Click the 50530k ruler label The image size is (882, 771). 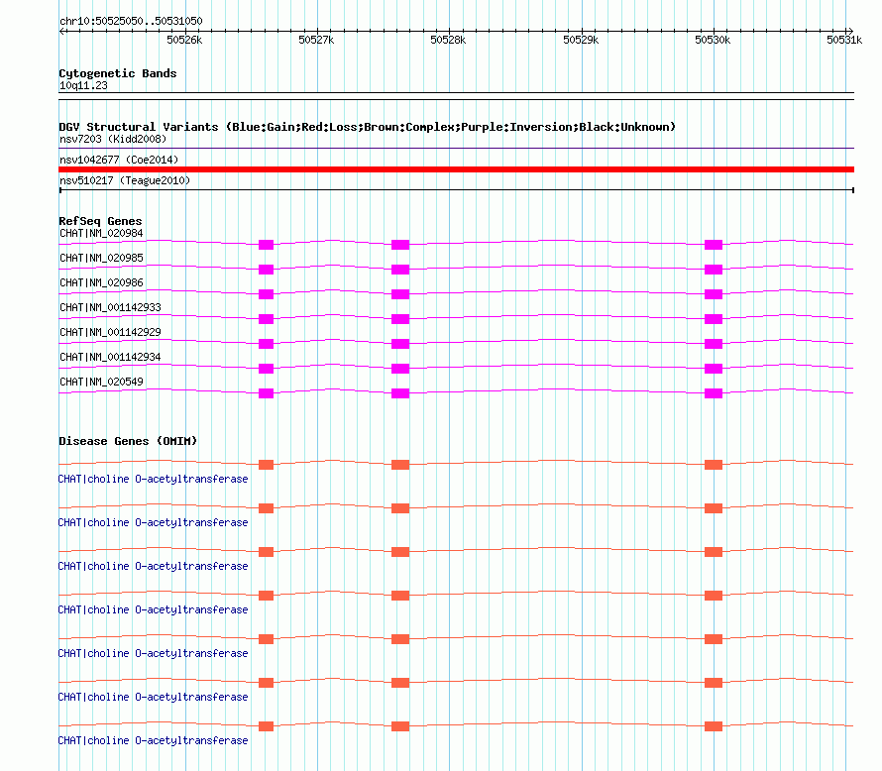713,40
